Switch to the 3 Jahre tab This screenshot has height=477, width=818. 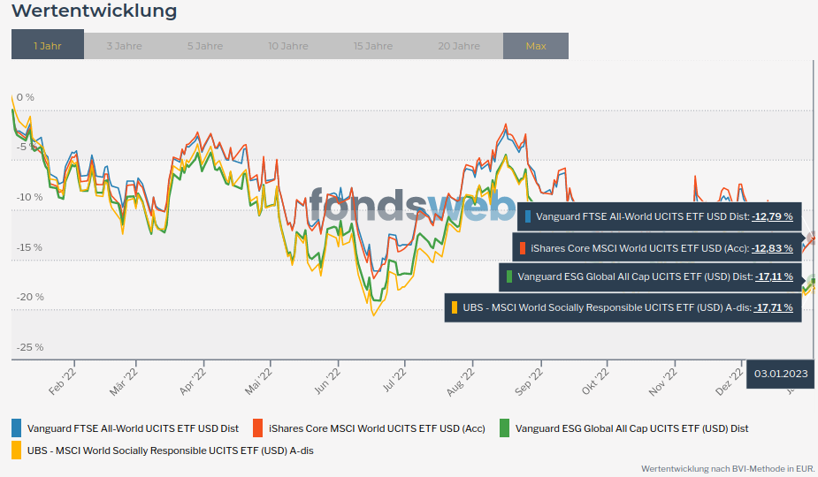124,45
